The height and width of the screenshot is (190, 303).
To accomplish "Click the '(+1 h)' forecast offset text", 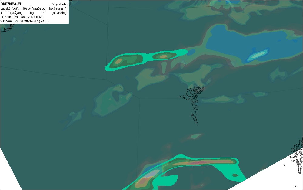I will [x=44, y=21].
